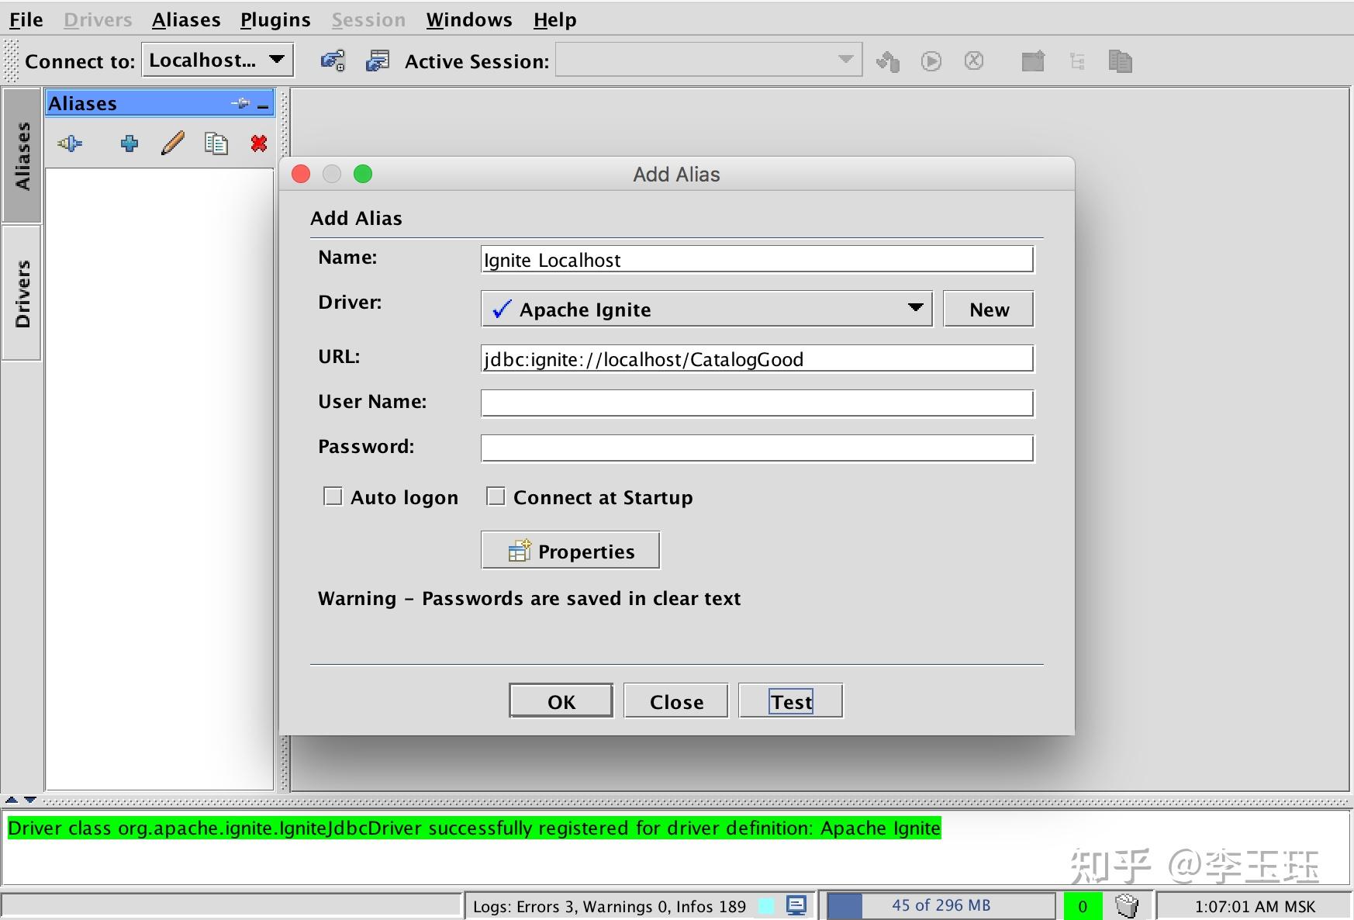Viewport: 1354px width, 920px height.
Task: Open the log viewer icon in the status bar
Action: click(796, 905)
